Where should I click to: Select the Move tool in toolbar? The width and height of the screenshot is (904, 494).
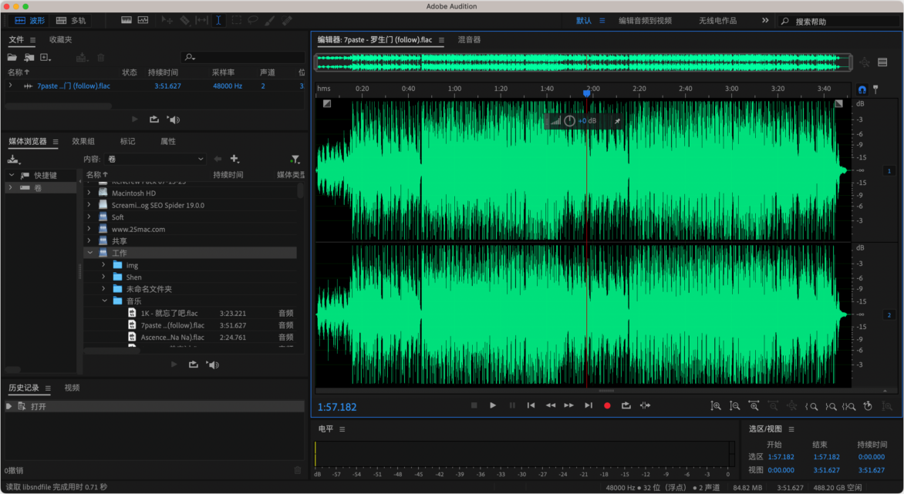click(x=167, y=20)
